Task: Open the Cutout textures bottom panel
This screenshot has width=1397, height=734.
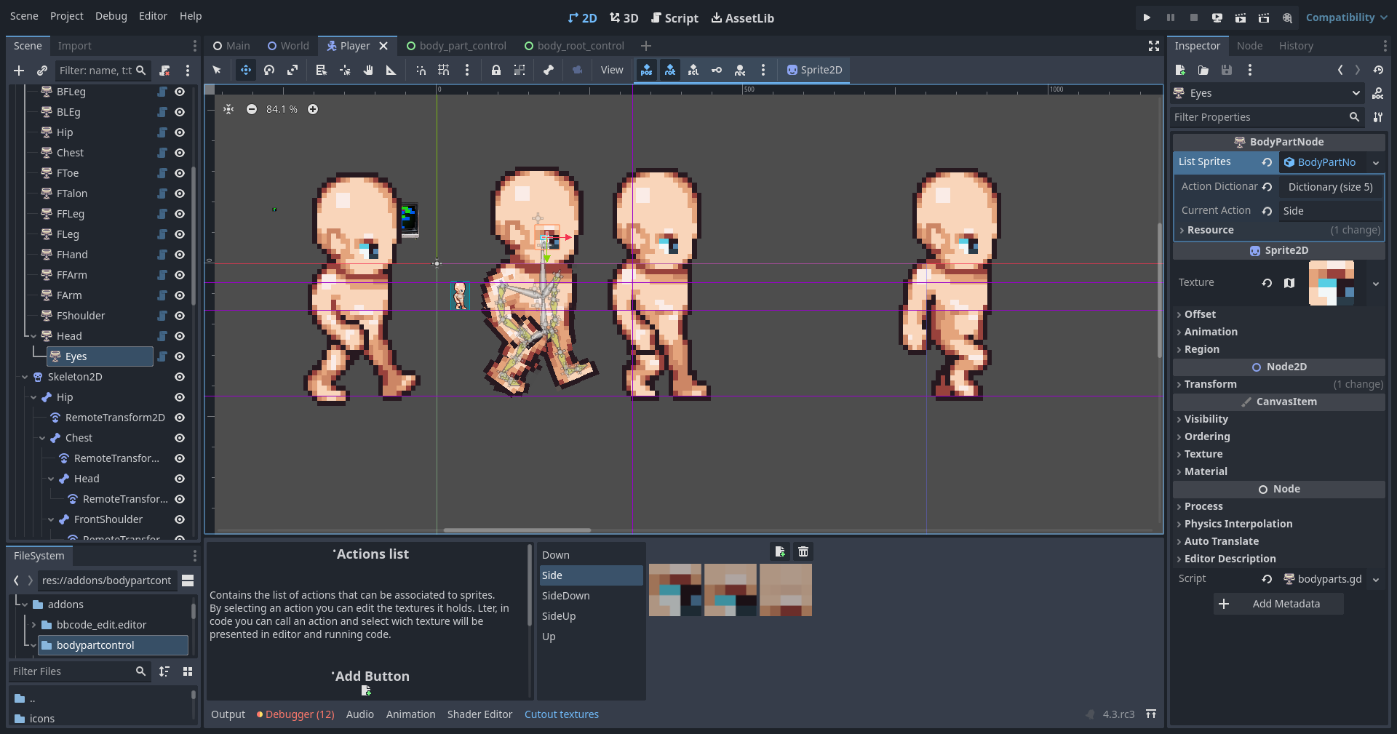Action: point(561,714)
